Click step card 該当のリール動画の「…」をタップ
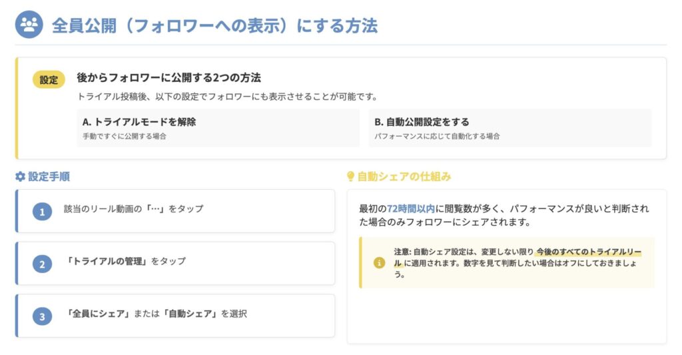This screenshot has width=682, height=355. 175,211
